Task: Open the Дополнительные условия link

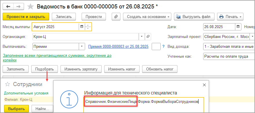Action: [x=26, y=93]
